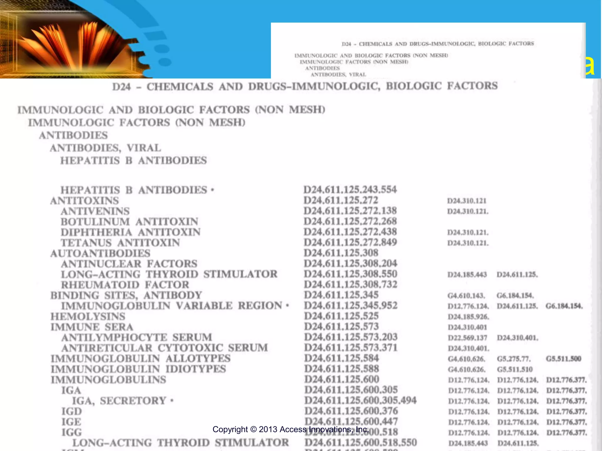
Task: Click ANTILYMPHOCYTE SERUM entry
Action: point(137,337)
